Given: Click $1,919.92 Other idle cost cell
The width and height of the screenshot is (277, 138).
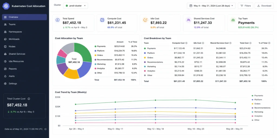Looking at the screenshot, I should coord(198,75).
